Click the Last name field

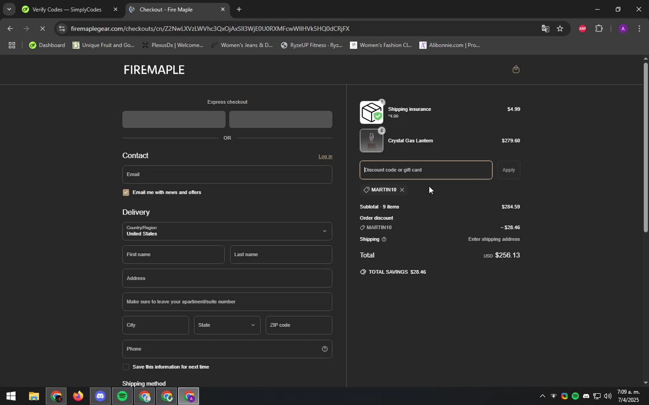(281, 255)
